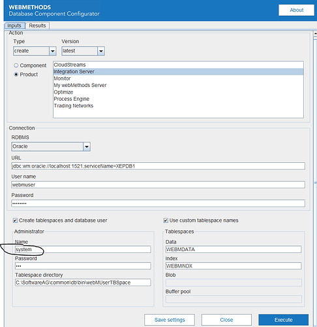Open the About button
Viewport: 317px width, 327px height.
pos(296,10)
